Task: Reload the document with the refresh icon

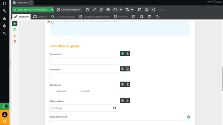Action: tap(101, 10)
